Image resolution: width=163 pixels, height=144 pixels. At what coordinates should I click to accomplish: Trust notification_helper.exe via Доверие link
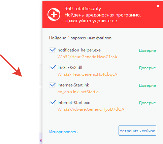point(147,50)
